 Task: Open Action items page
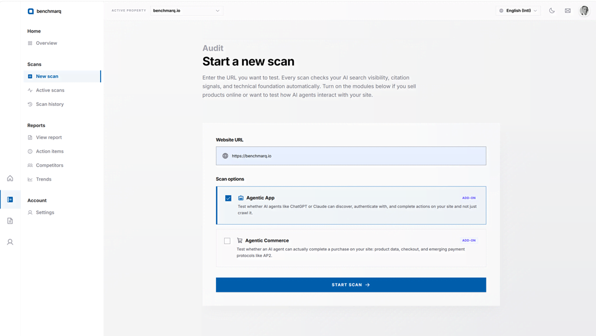(49, 151)
